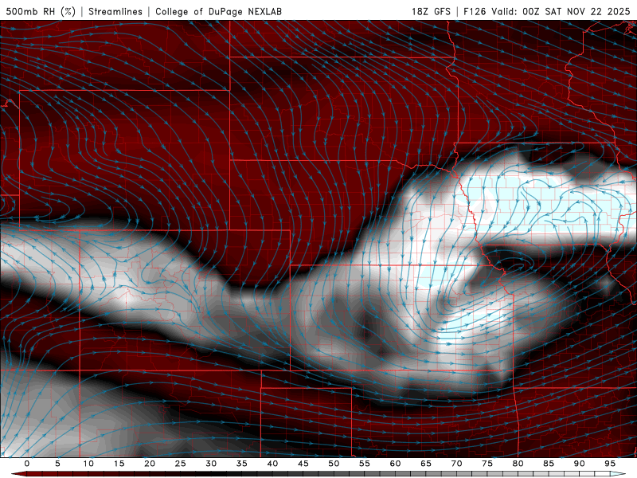Click the "20" label on the color scale
Viewport: 637px width, 478px height.
tap(150, 464)
